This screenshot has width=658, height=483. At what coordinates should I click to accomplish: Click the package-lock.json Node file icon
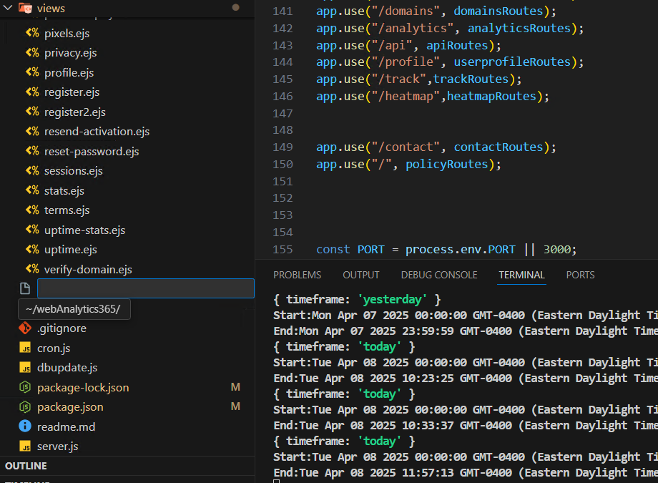[25, 387]
